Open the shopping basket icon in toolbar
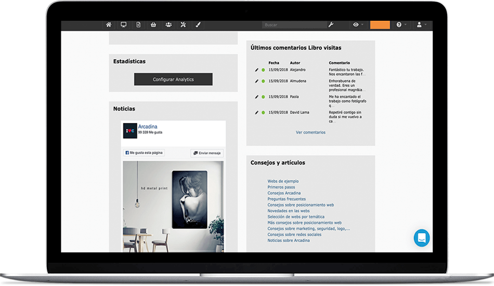Viewport: 494px width, 286px height. coord(153,24)
